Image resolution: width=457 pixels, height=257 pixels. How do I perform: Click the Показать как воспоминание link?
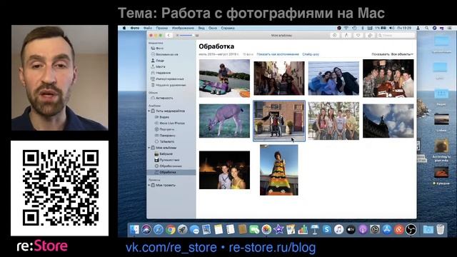coord(278,54)
